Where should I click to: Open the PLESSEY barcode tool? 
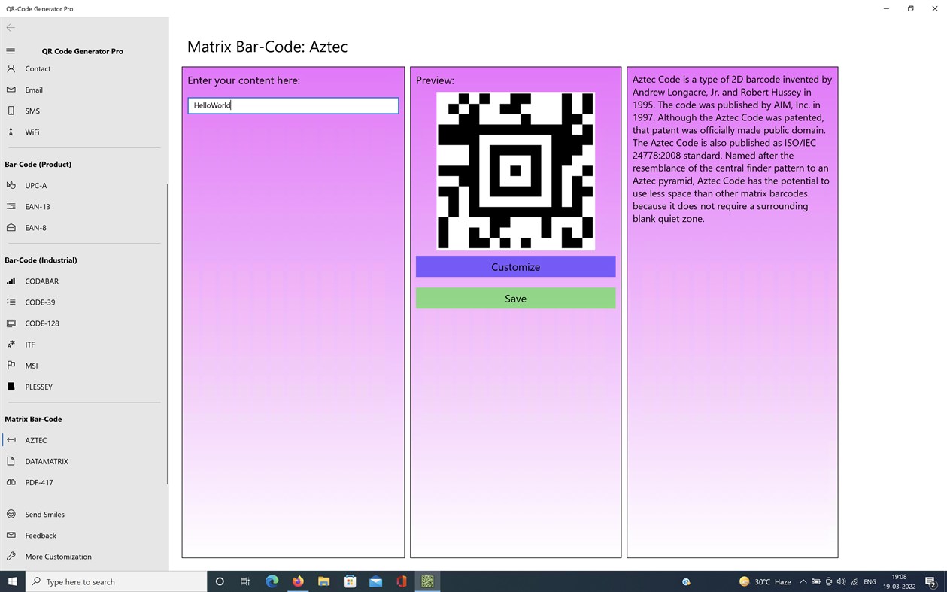point(38,387)
